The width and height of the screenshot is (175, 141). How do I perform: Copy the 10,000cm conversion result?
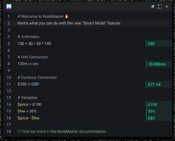tap(157, 64)
